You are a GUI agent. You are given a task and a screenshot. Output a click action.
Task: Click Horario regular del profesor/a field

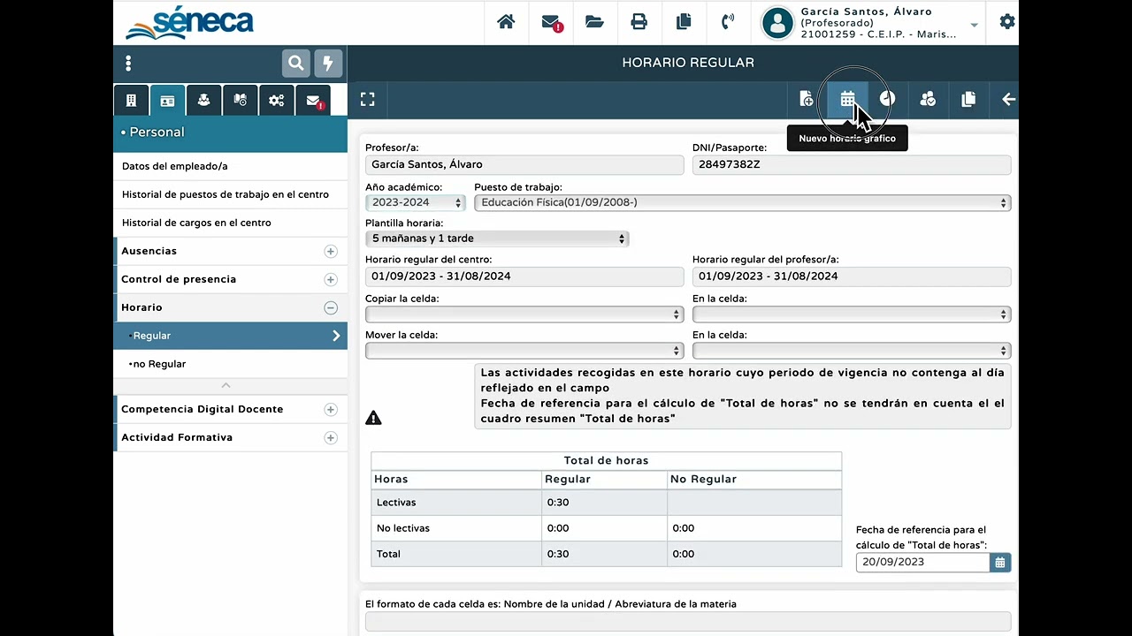coord(852,276)
